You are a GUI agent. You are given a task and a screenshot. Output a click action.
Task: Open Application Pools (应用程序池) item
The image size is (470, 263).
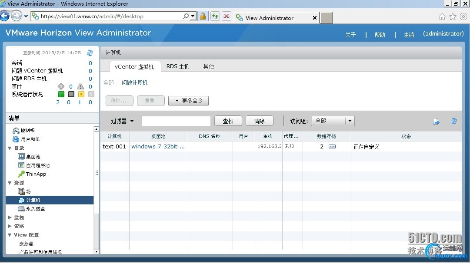[34, 165]
